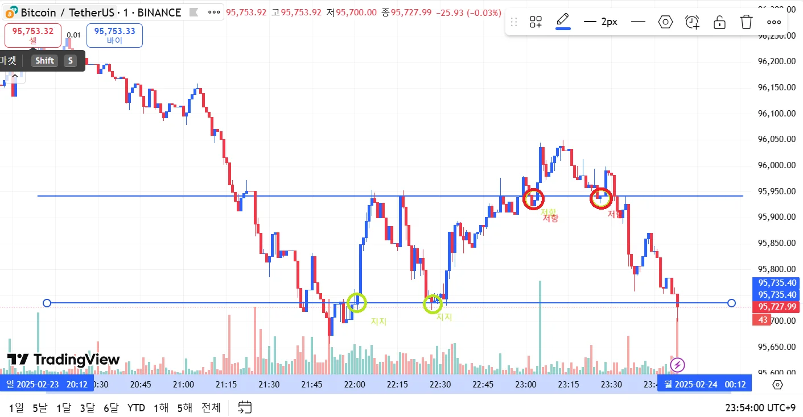Open chart settings gear by time axis
The height and width of the screenshot is (417, 803).
(x=777, y=385)
